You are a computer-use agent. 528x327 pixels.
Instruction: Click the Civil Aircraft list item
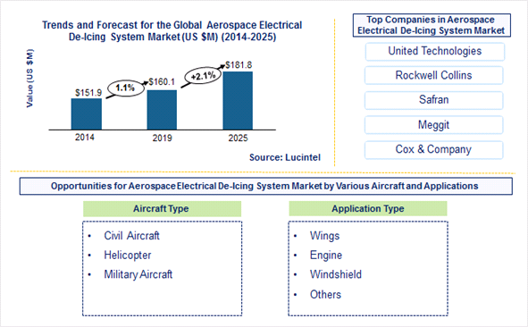(x=131, y=236)
